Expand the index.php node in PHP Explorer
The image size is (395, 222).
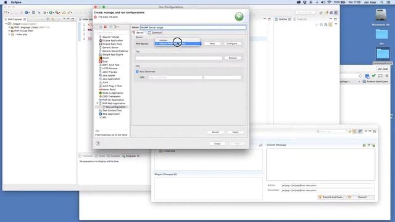tap(9, 35)
